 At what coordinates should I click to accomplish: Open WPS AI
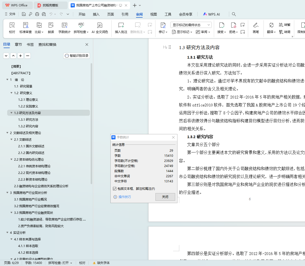point(212,14)
